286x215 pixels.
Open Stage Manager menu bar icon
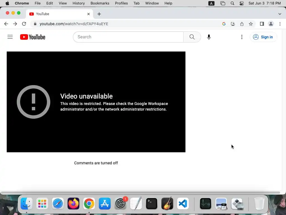tap(223, 3)
